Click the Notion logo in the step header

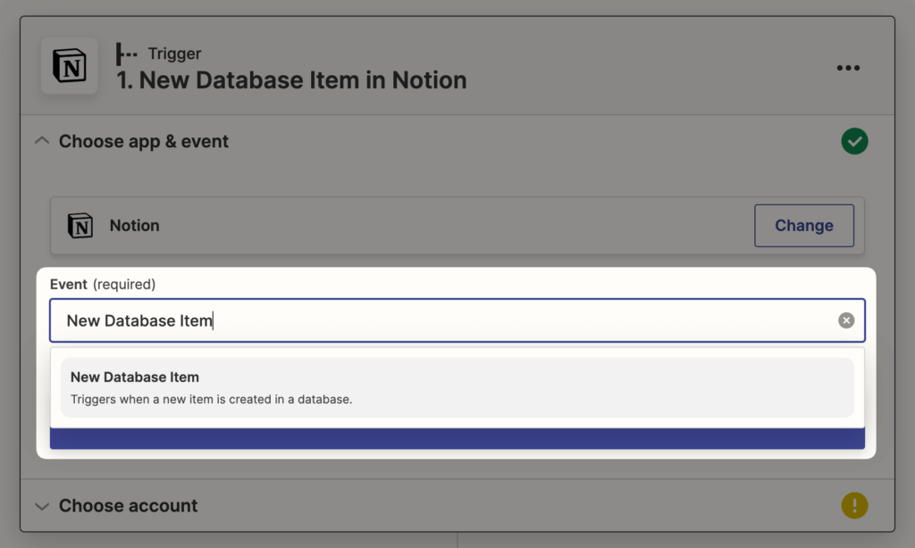pyautogui.click(x=70, y=66)
